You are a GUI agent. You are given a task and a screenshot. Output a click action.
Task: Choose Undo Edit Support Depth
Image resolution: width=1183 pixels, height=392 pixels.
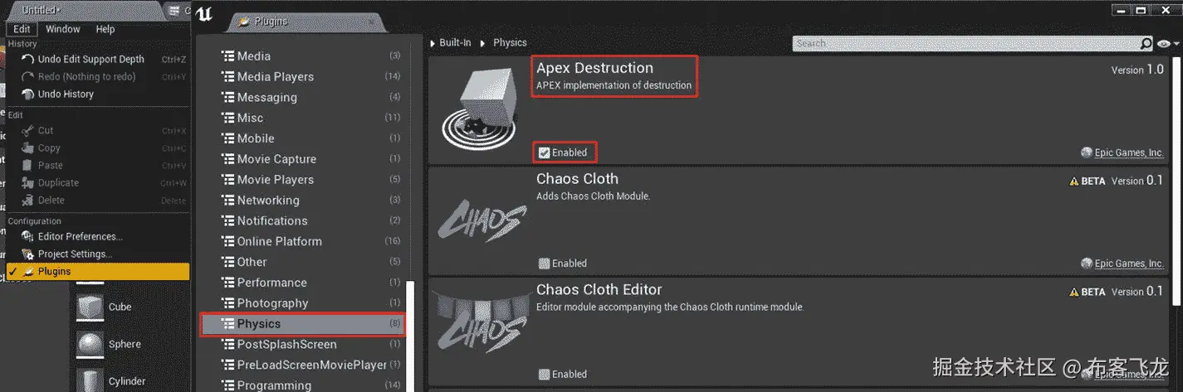pos(98,59)
